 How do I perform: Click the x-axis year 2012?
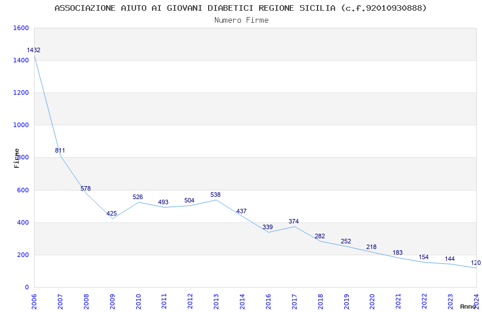(191, 302)
